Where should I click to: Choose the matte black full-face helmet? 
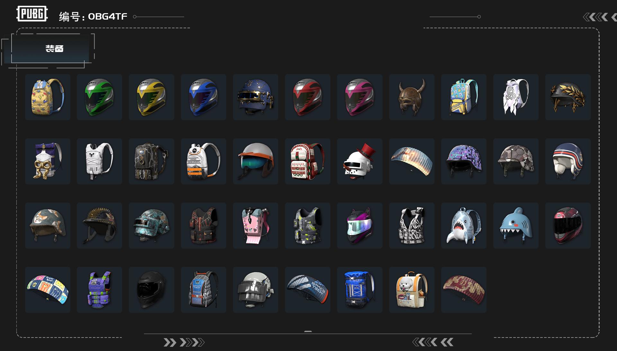pyautogui.click(x=151, y=290)
